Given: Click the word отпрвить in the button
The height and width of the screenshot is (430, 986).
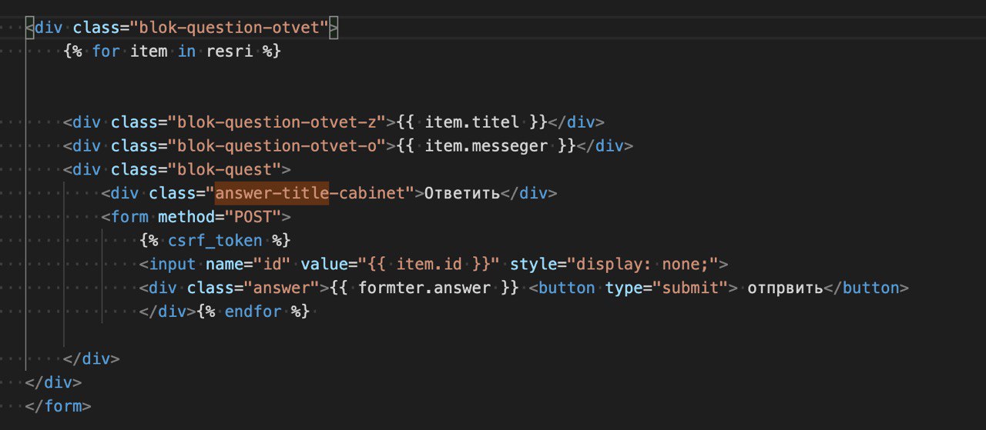Looking at the screenshot, I should pos(785,288).
